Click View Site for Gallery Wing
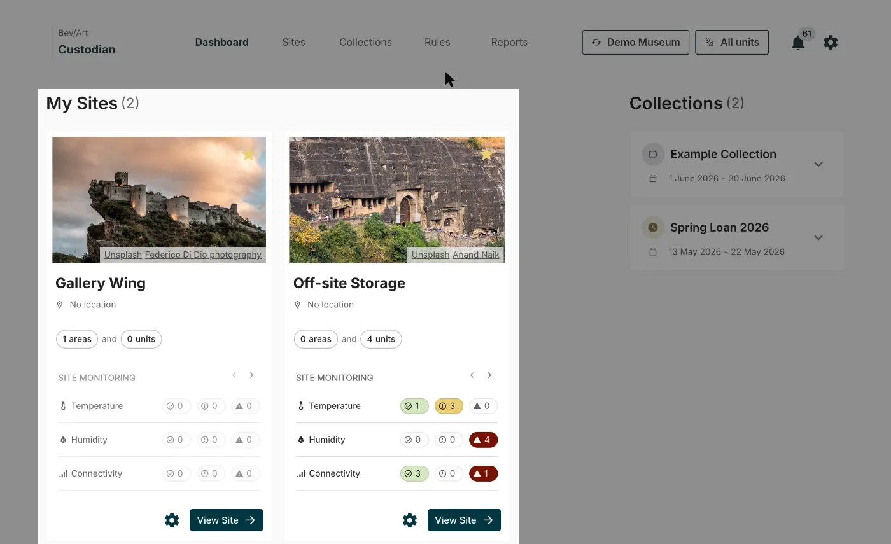 point(227,520)
